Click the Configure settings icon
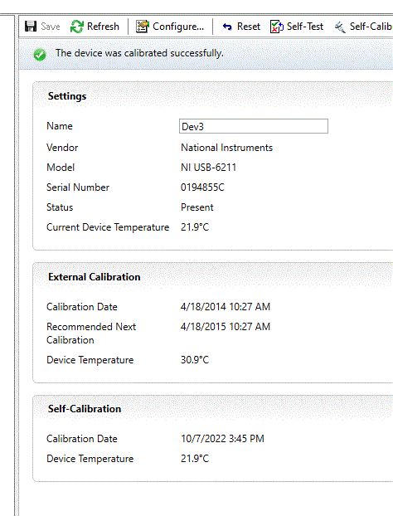 143,27
